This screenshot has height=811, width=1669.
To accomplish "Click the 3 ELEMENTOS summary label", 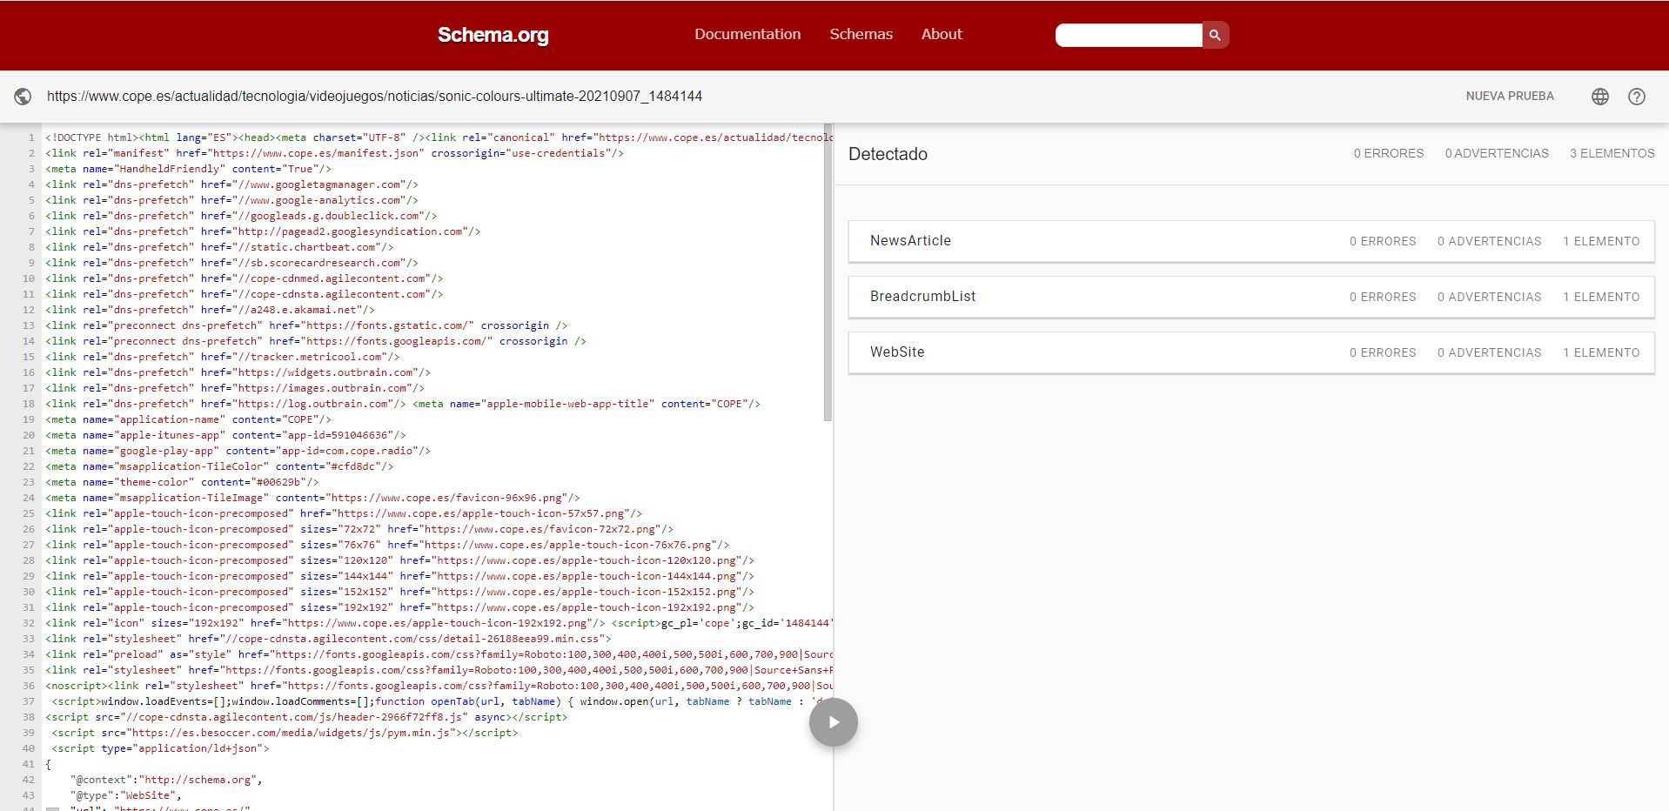I will coord(1612,153).
